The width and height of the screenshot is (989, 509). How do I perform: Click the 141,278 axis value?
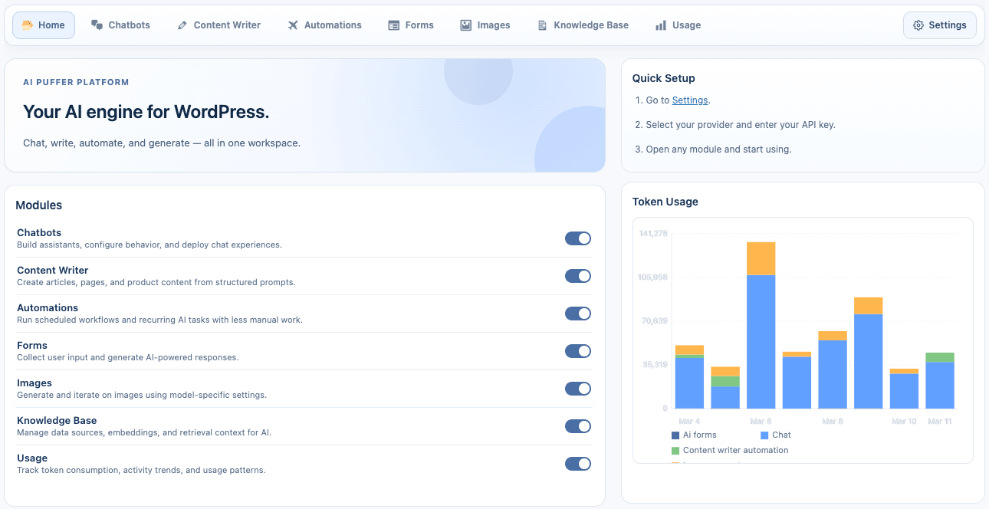coord(653,233)
